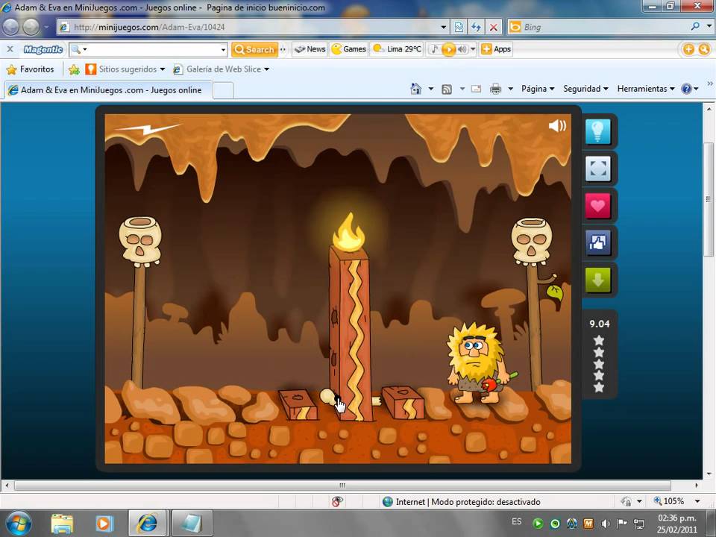The width and height of the screenshot is (716, 537).
Task: Open the Help question-mark menu
Action: point(689,89)
